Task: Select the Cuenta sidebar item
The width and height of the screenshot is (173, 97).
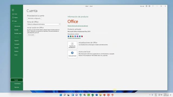Action: pyautogui.click(x=17, y=80)
